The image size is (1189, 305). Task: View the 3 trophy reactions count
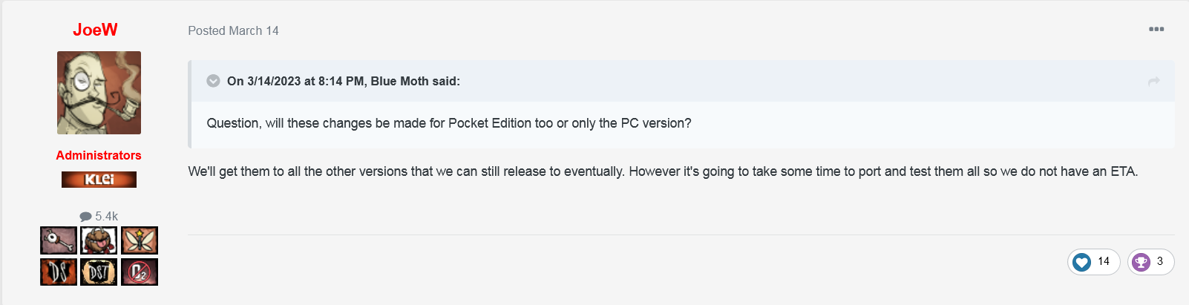[1160, 261]
